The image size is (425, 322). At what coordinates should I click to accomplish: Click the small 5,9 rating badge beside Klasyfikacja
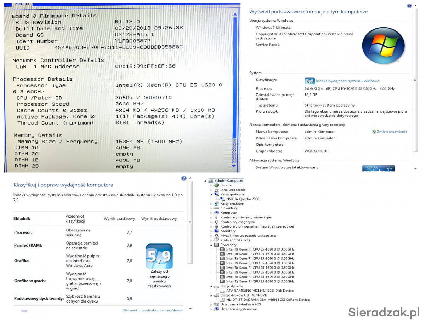point(310,81)
